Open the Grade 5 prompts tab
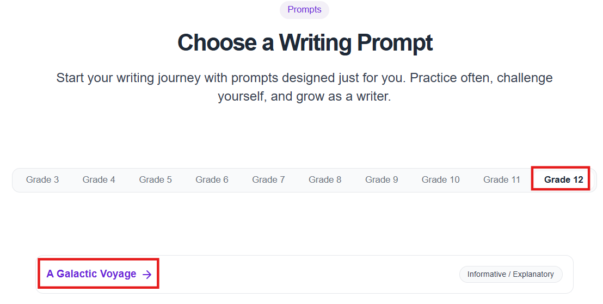This screenshot has height=304, width=603. click(155, 180)
